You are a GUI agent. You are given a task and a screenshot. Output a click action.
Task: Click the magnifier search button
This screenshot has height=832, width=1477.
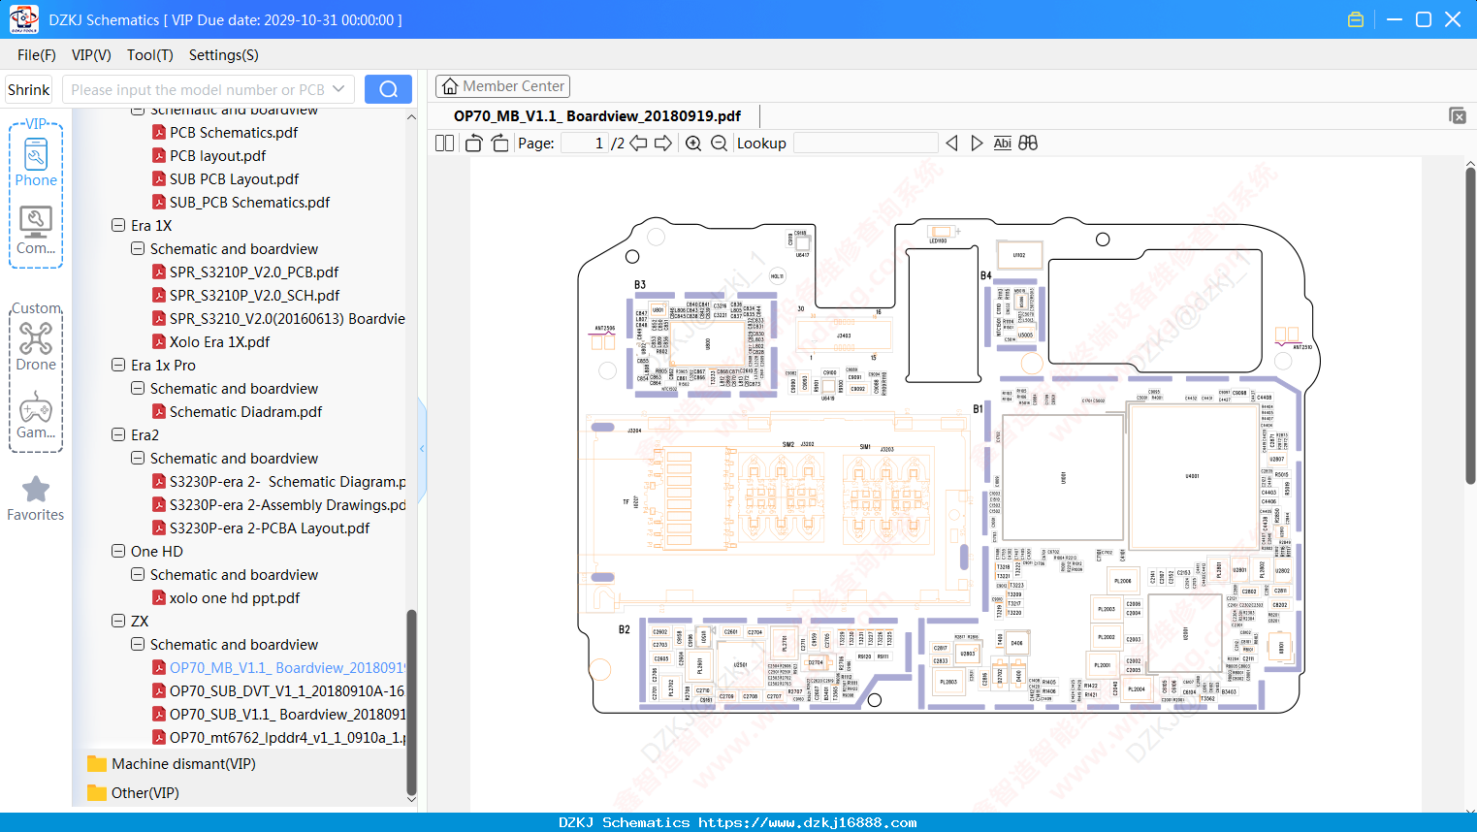click(388, 89)
